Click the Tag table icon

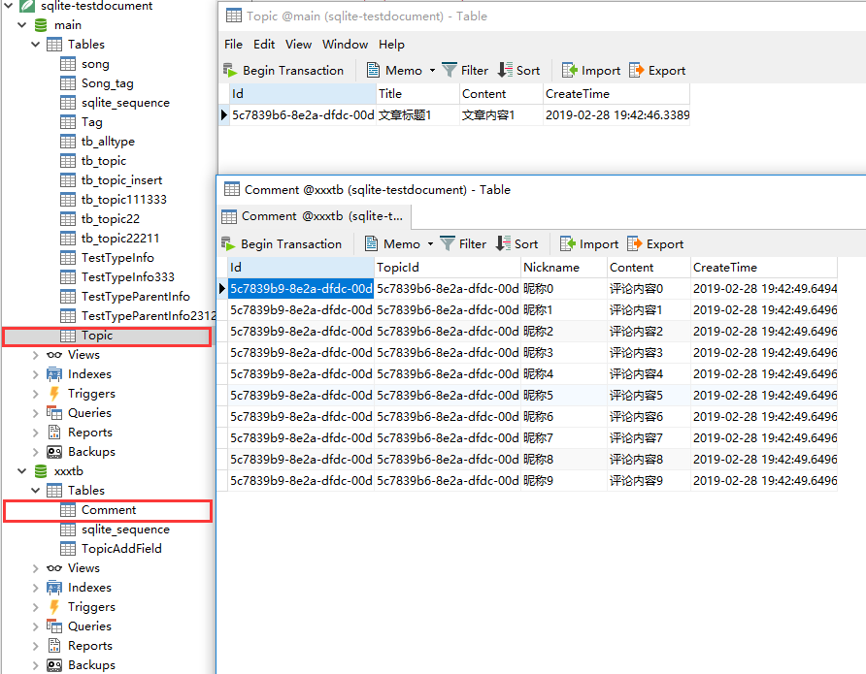68,122
